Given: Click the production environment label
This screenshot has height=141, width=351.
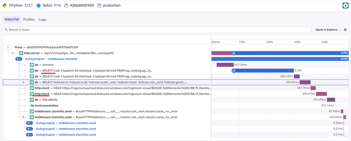Looking at the screenshot, I should click(109, 5).
